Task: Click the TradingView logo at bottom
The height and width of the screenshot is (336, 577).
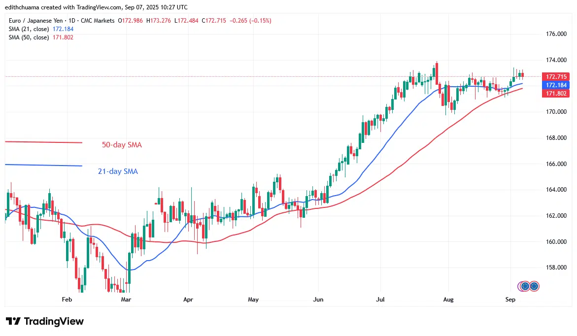Action: [x=44, y=321]
